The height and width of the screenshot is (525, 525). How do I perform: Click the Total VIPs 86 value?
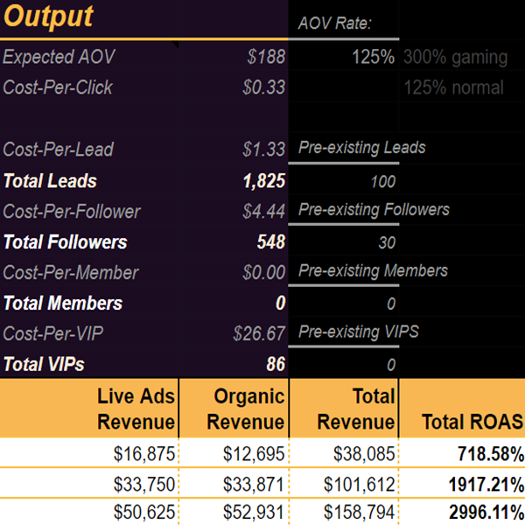click(x=276, y=364)
